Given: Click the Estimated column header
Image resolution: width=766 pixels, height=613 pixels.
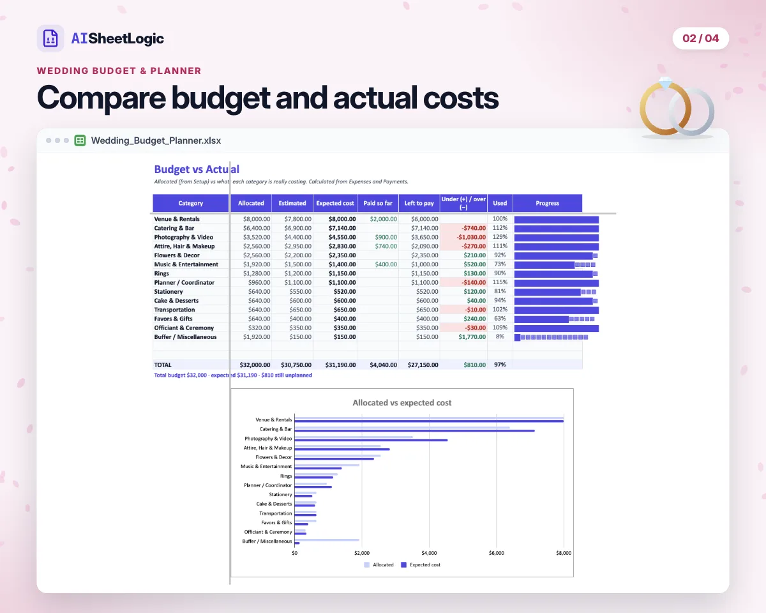Looking at the screenshot, I should pyautogui.click(x=292, y=203).
